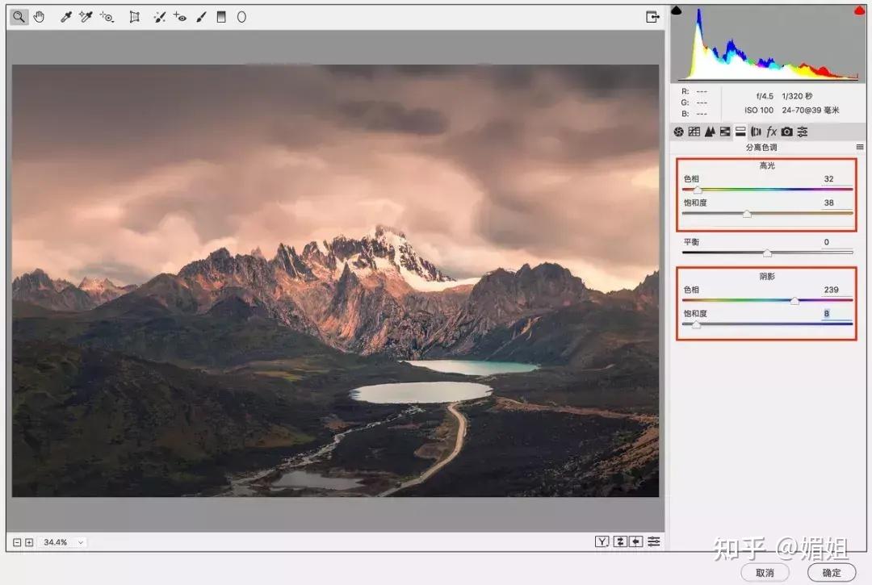The width and height of the screenshot is (872, 585).
Task: Click the 确定 OK button
Action: pyautogui.click(x=832, y=573)
